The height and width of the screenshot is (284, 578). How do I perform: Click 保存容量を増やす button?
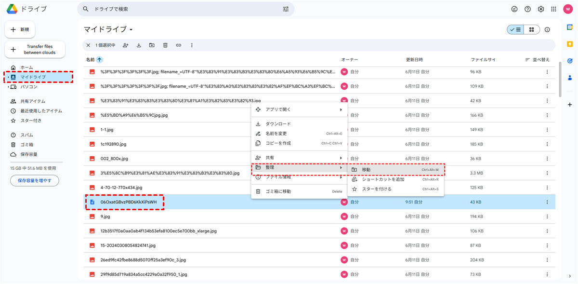point(35,180)
